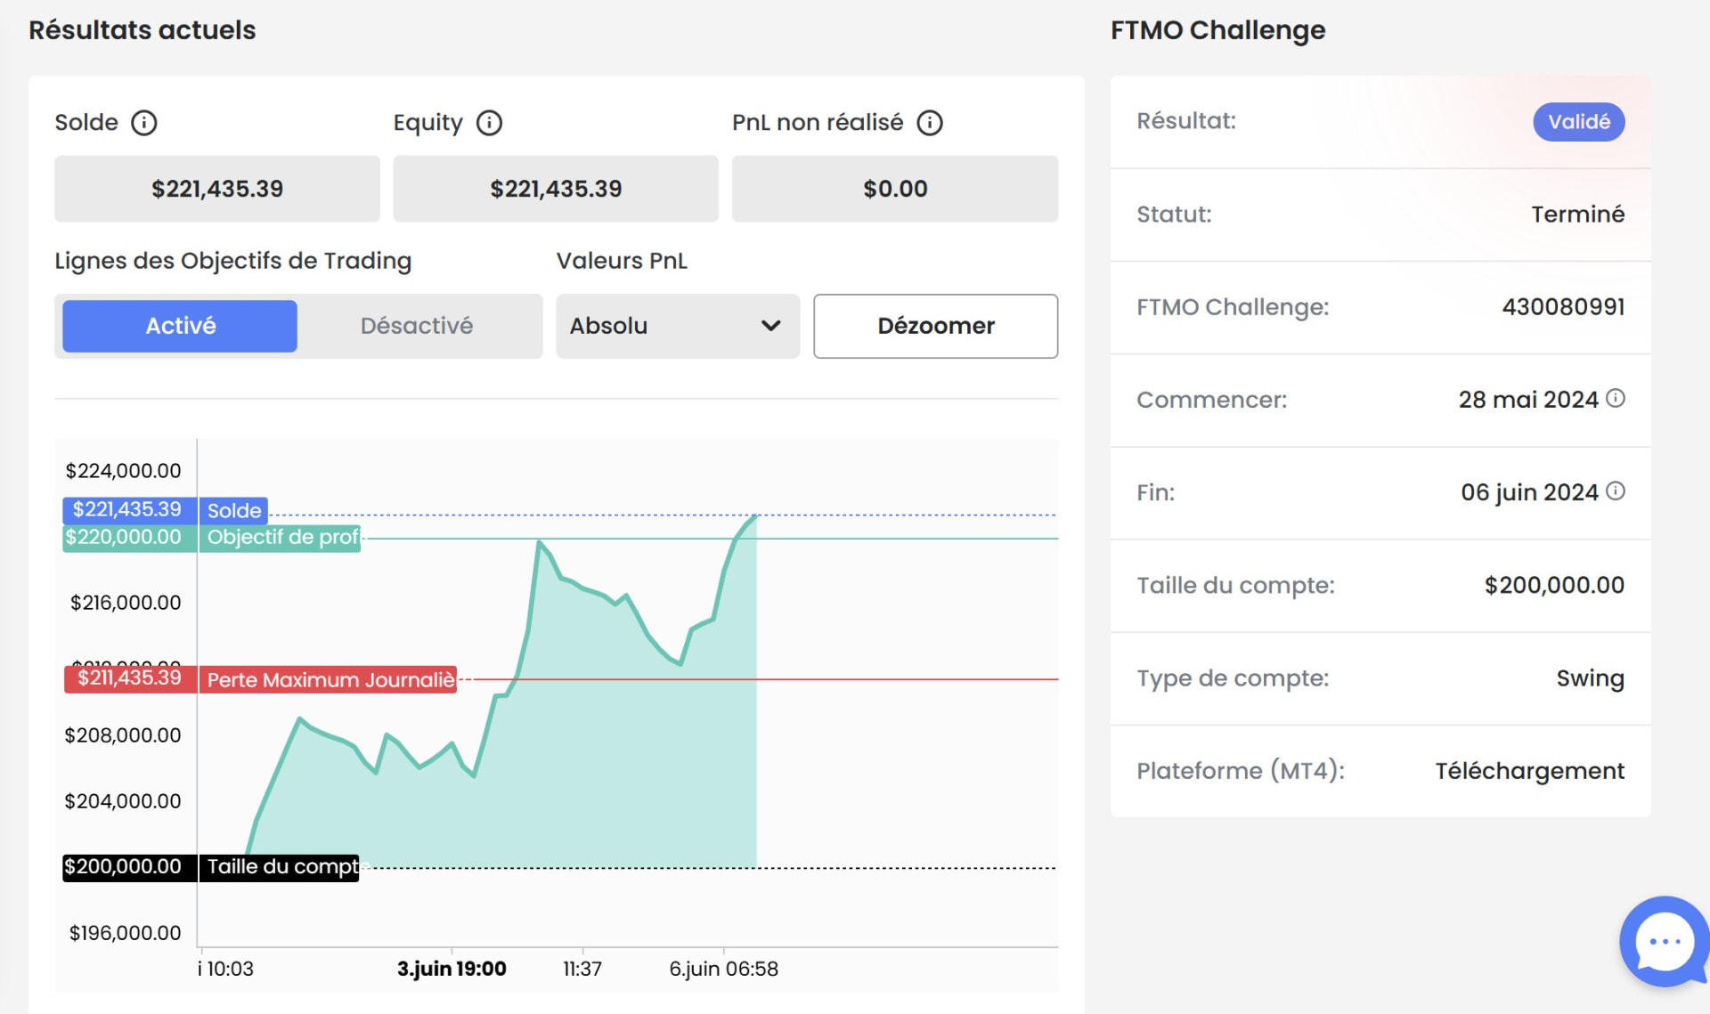This screenshot has height=1014, width=1710.
Task: Click the $200,000.00 black axis tag
Action: 129,867
